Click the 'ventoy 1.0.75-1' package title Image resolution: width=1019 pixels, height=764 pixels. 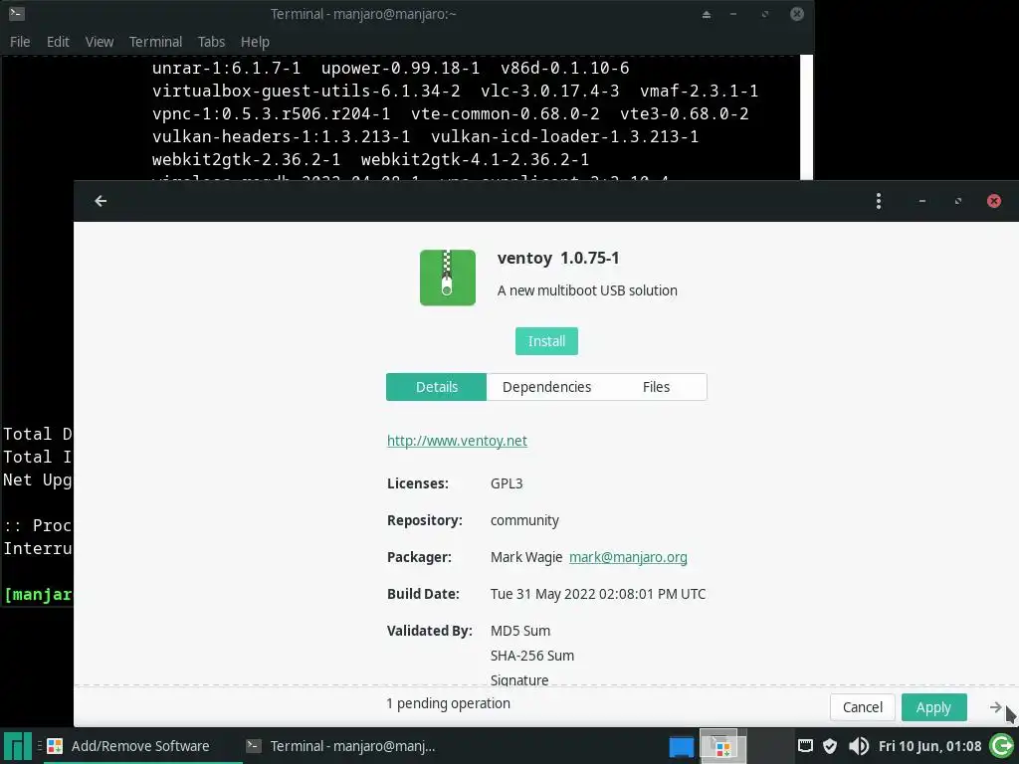coord(558,258)
